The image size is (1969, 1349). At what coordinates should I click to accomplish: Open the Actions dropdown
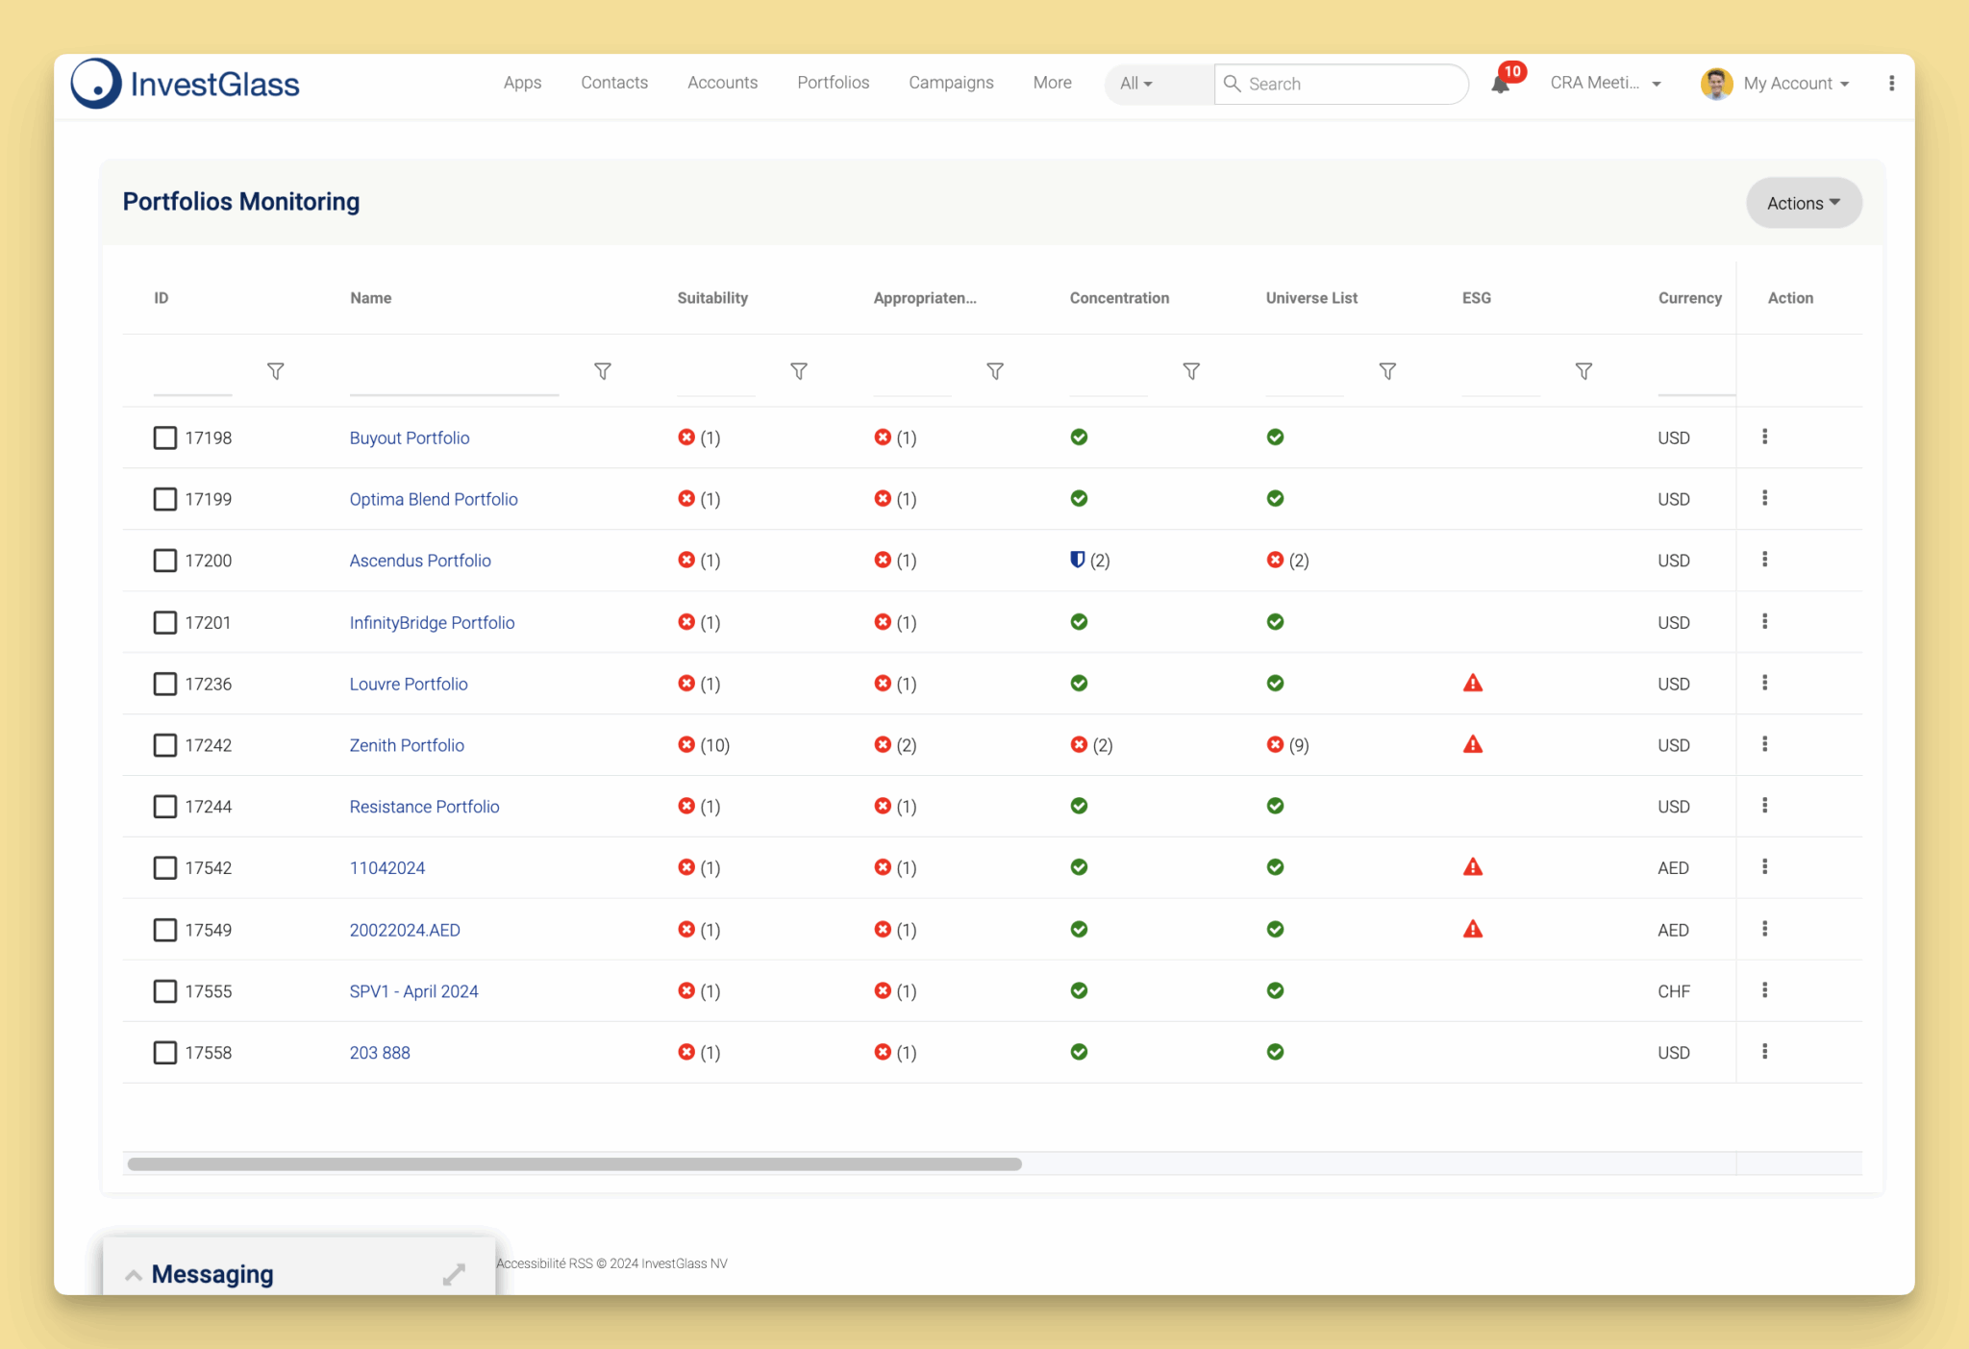pyautogui.click(x=1803, y=203)
